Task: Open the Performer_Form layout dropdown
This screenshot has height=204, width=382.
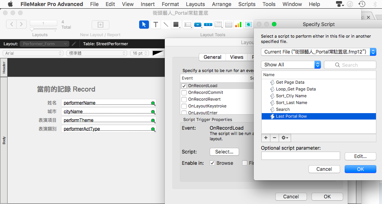Action: 44,44
